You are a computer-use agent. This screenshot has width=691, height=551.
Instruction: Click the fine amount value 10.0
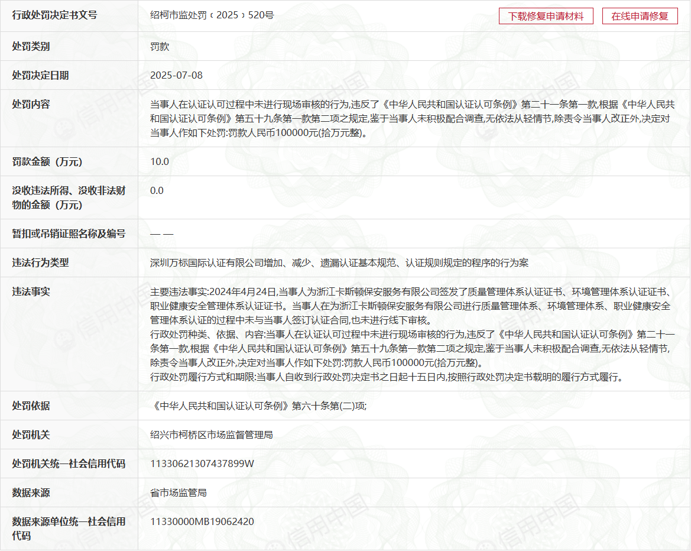[x=160, y=161]
